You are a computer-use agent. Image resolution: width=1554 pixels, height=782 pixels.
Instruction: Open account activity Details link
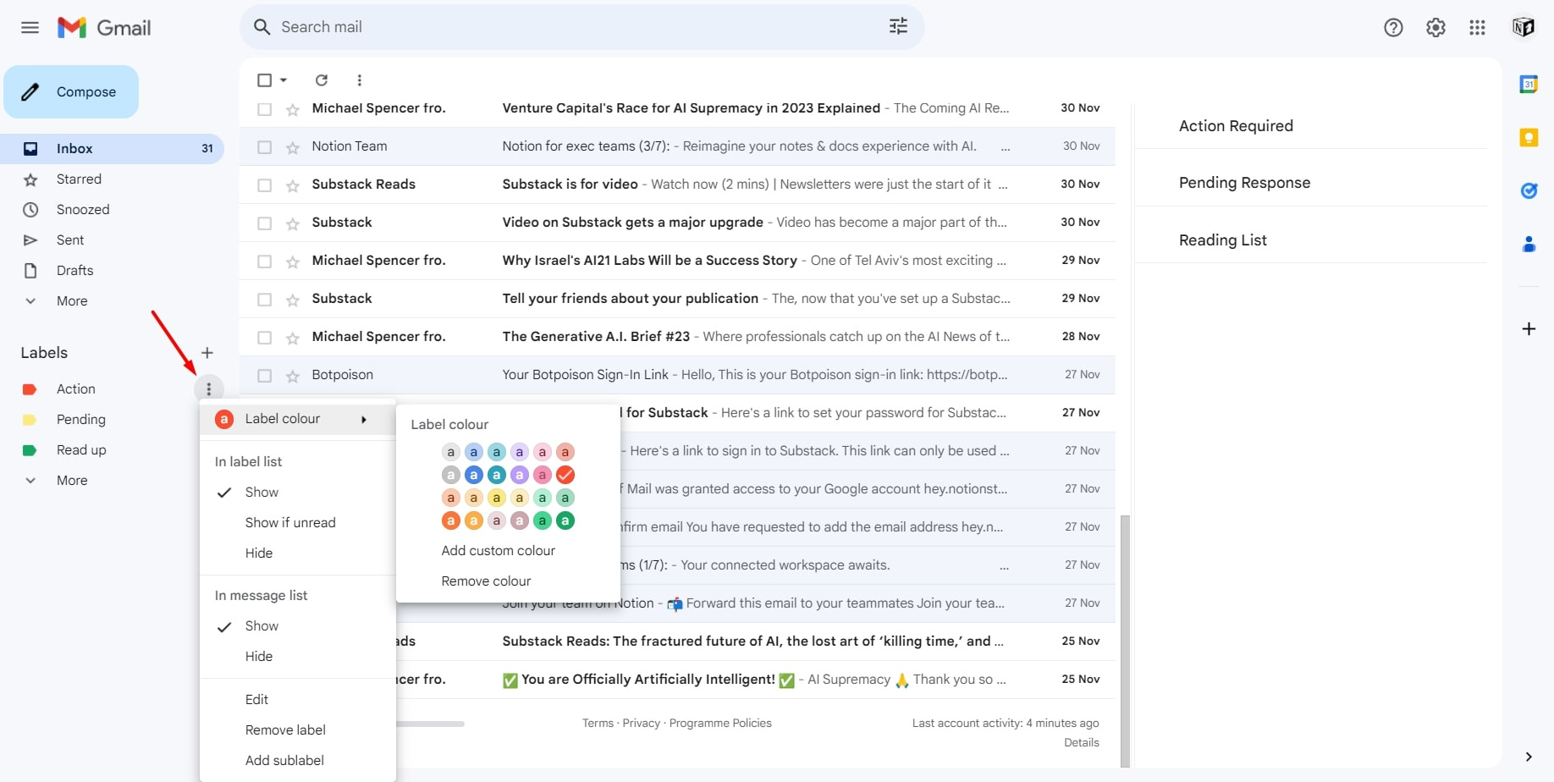tap(1082, 742)
